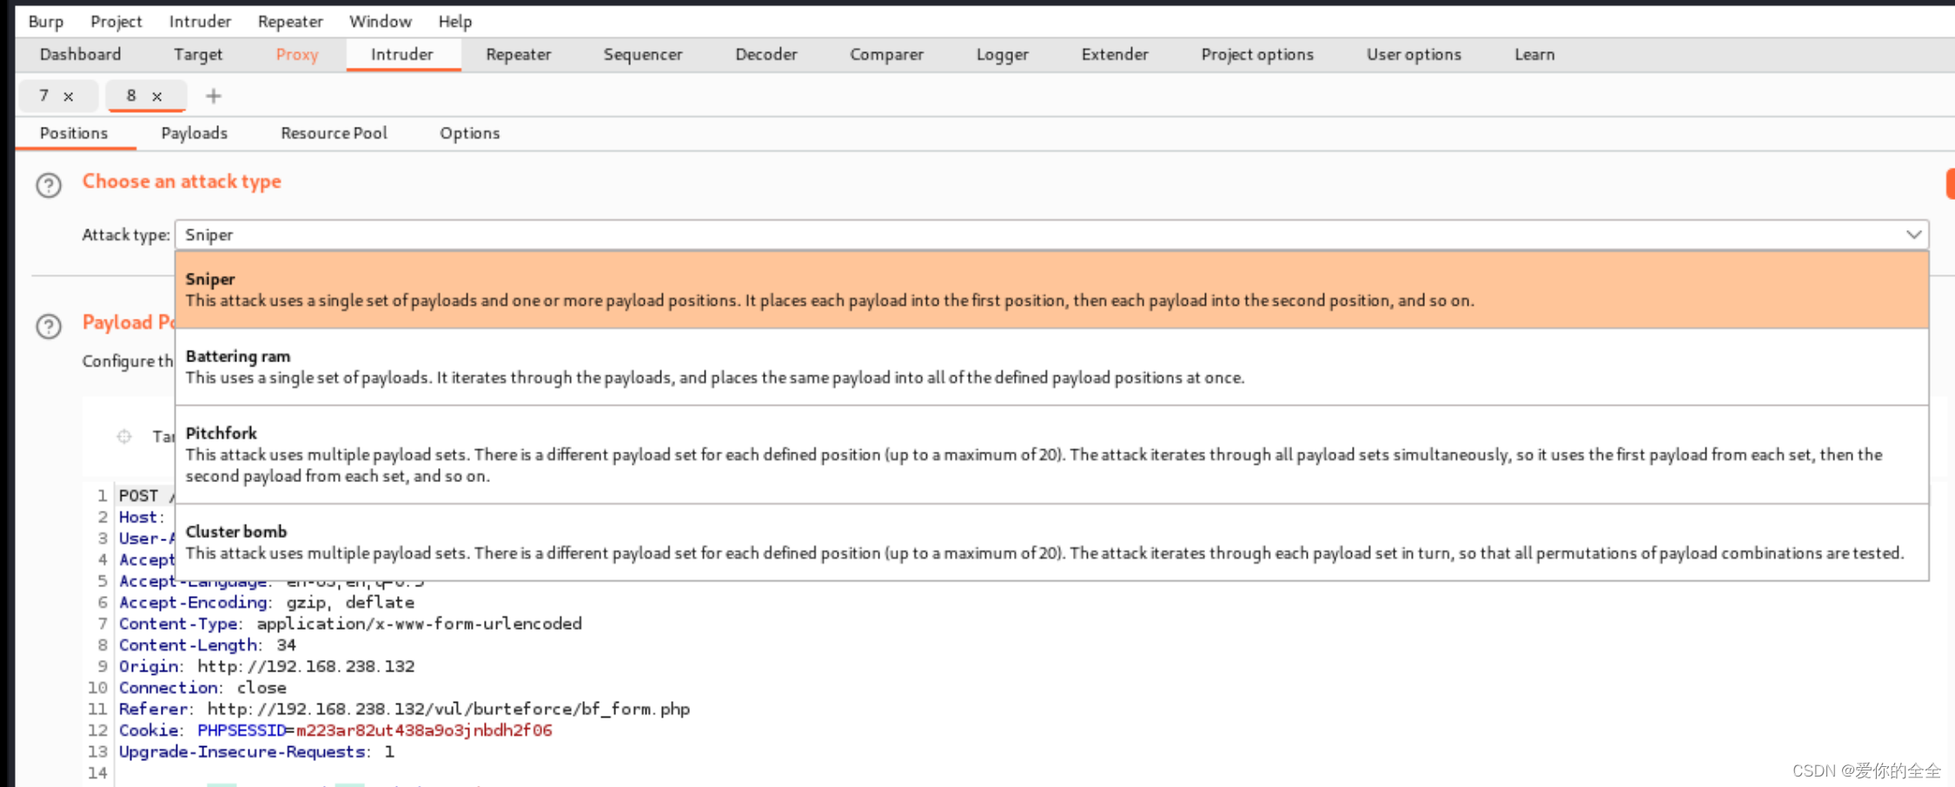Open the Payloads sub-tab
1955x787 pixels.
click(x=195, y=133)
